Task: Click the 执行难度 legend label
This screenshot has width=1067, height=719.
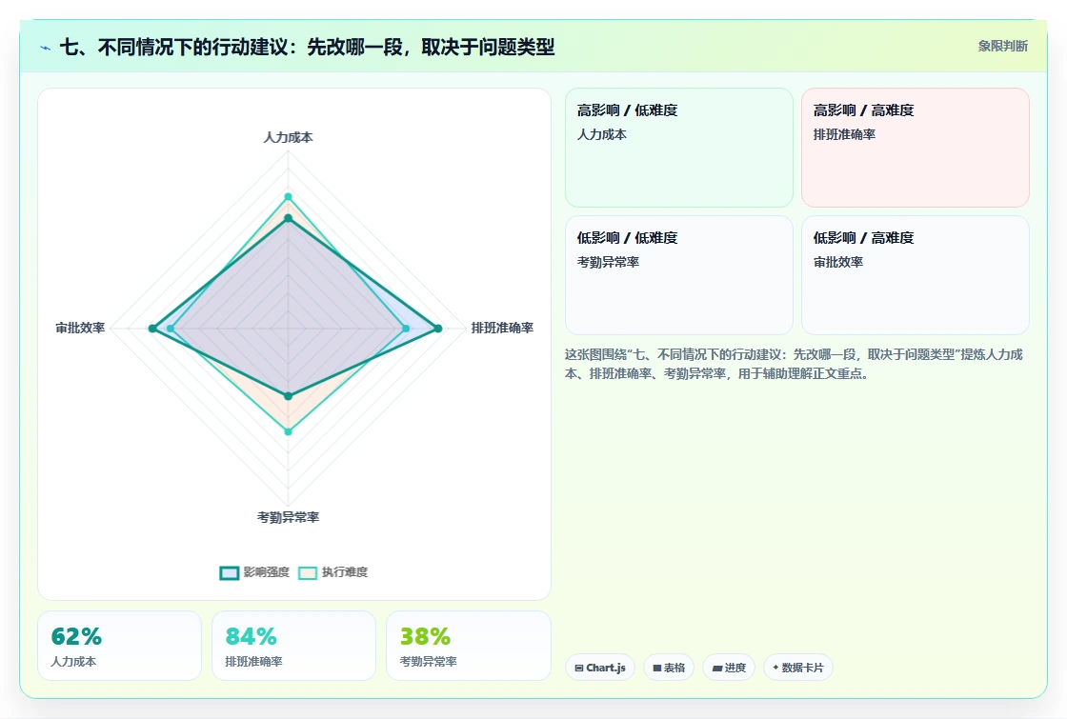Action: (x=344, y=572)
